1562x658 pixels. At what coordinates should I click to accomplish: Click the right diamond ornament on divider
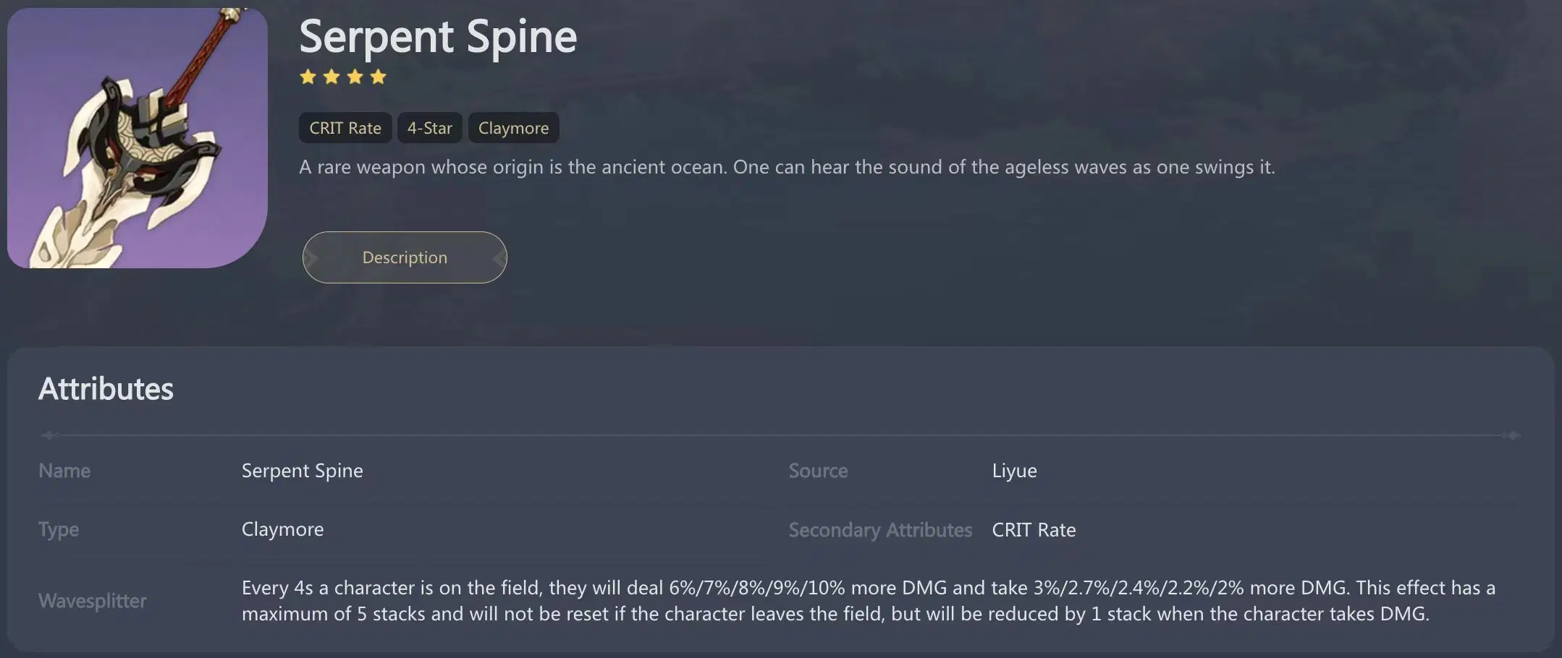pos(1512,435)
